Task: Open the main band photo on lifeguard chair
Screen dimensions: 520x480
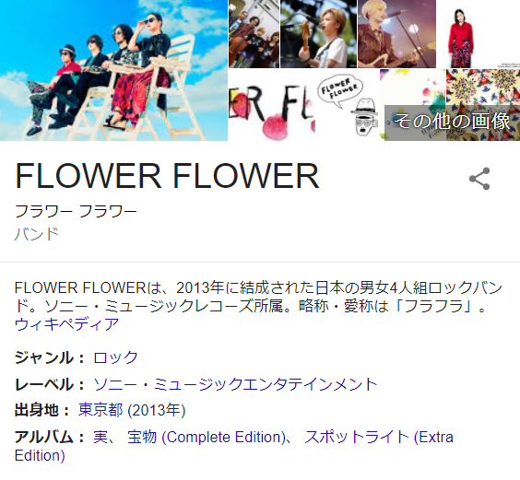Action: [x=113, y=70]
